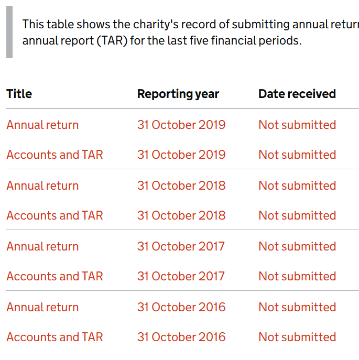
Task: Open the 2017 Accounts and TAR entry
Action: (x=55, y=276)
